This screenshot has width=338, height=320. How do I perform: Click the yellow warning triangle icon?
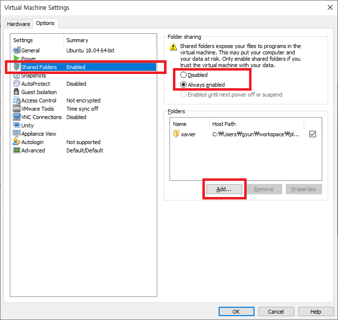click(173, 47)
